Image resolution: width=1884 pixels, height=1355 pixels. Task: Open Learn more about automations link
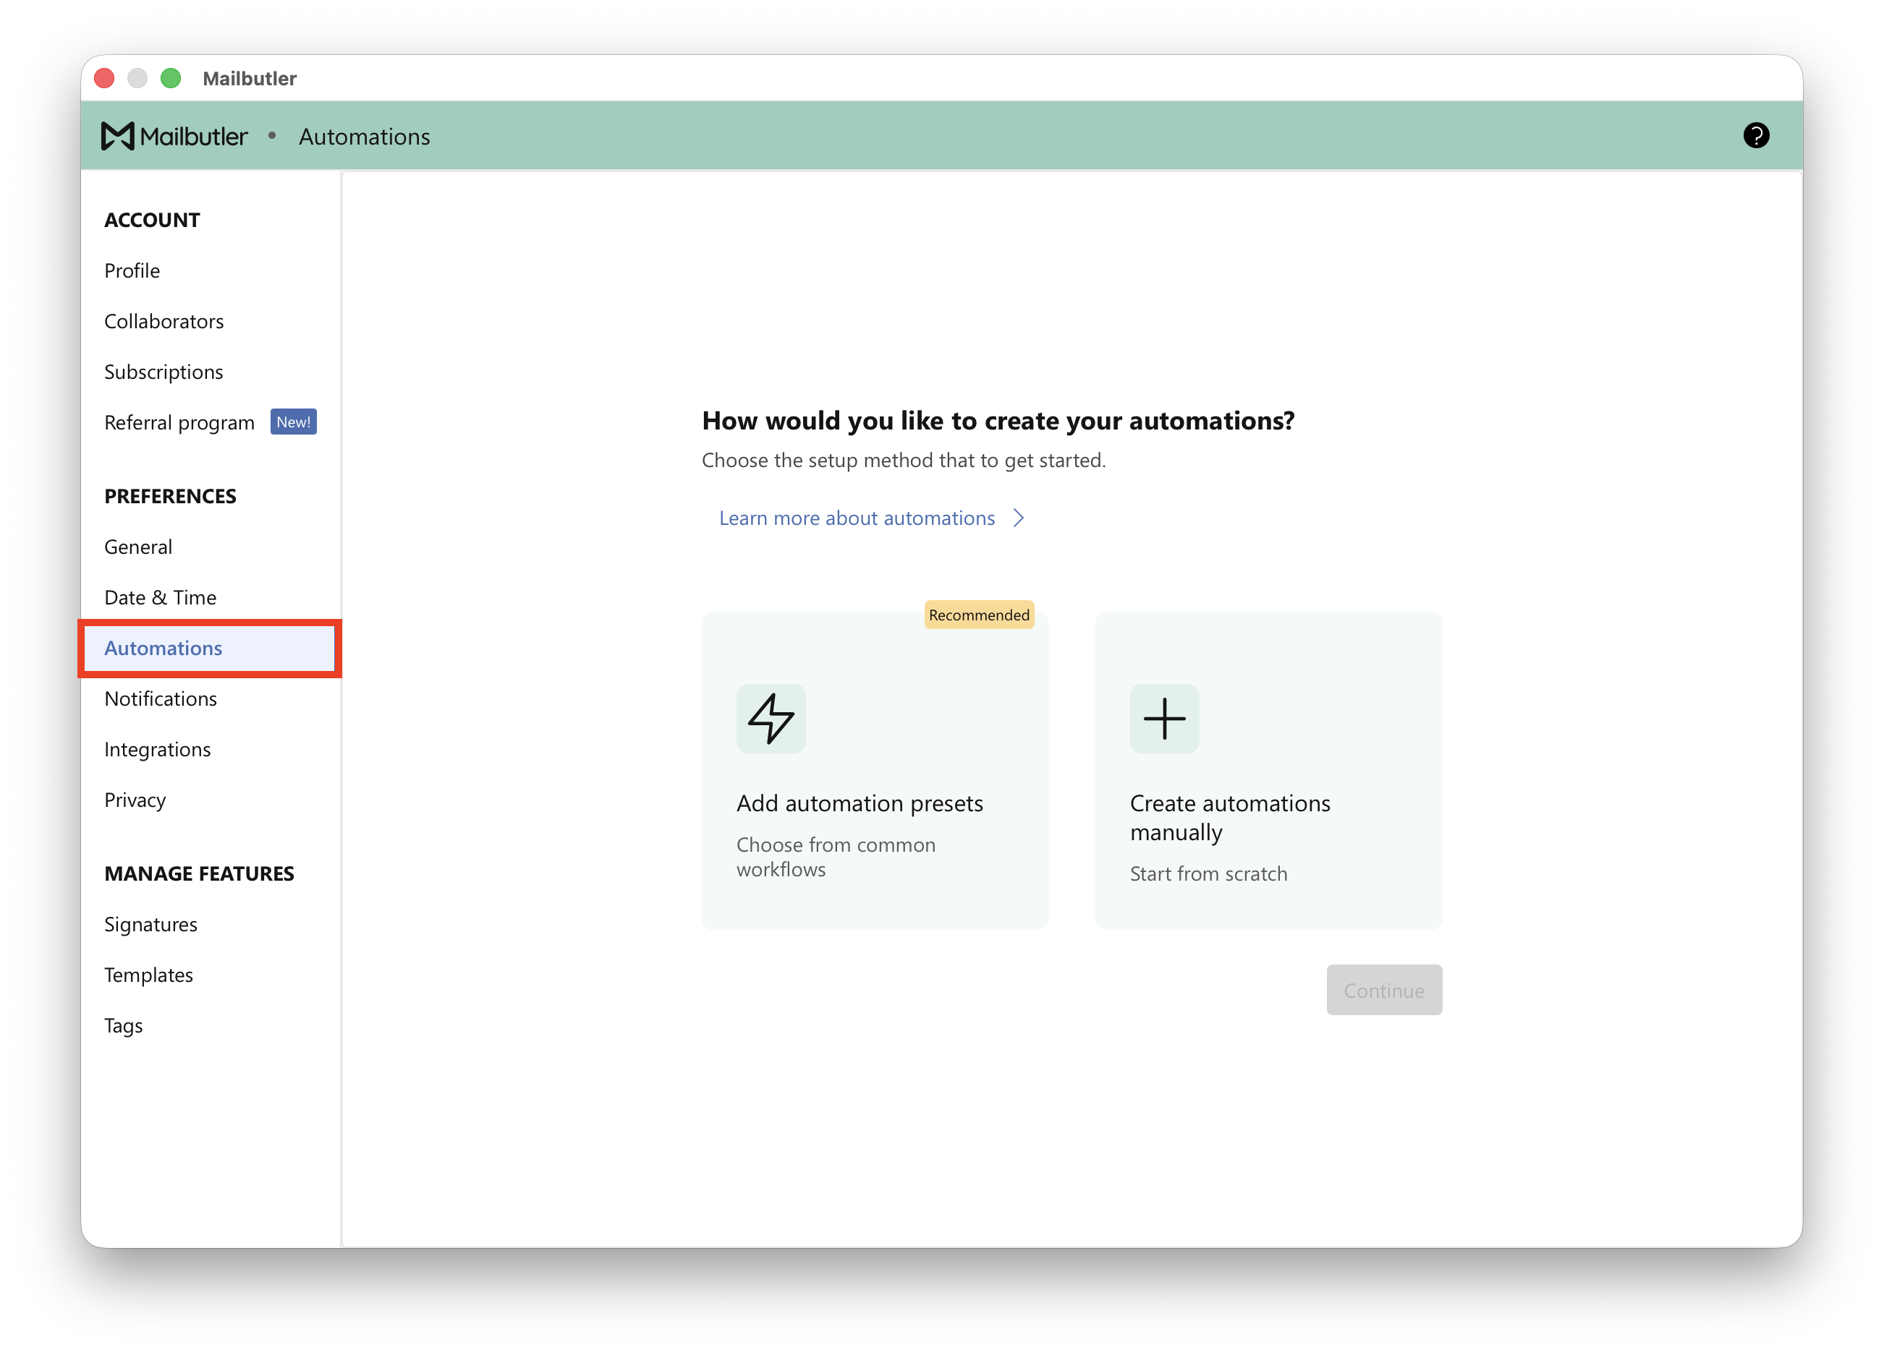pyautogui.click(x=857, y=518)
